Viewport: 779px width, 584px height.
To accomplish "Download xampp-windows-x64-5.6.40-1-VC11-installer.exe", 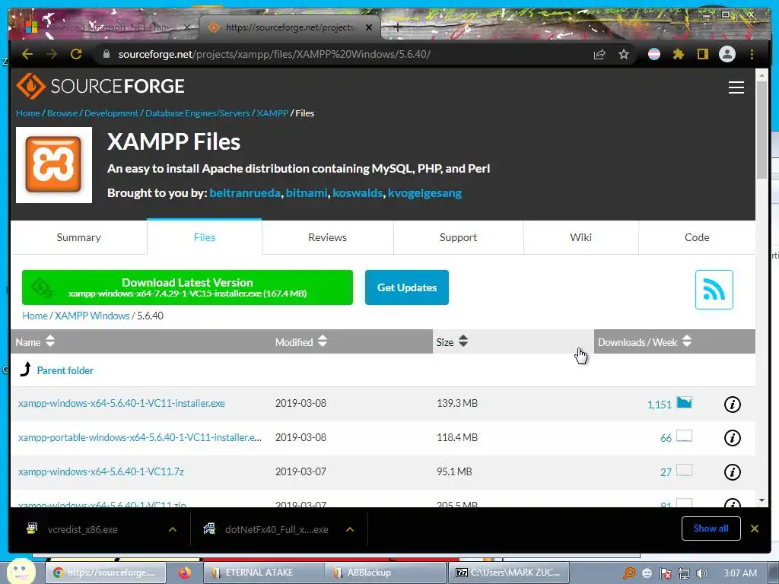I will (x=121, y=403).
